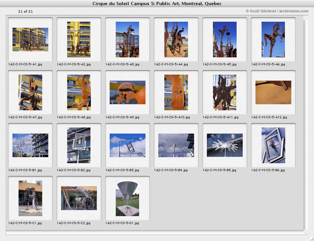This screenshot has width=314, height=241.
Task: Open thumbnail 1A2-C-M-CS-5-C1.jpg
Action: click(x=30, y=198)
